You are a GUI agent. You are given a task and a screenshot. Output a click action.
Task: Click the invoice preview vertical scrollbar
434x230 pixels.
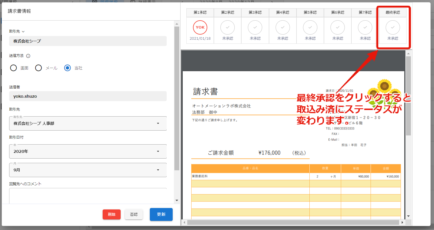point(408,96)
